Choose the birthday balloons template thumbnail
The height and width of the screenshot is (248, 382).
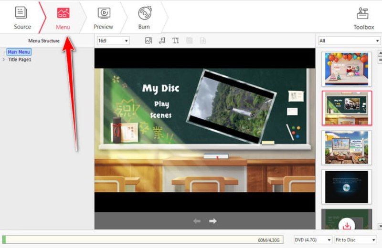[x=346, y=68]
